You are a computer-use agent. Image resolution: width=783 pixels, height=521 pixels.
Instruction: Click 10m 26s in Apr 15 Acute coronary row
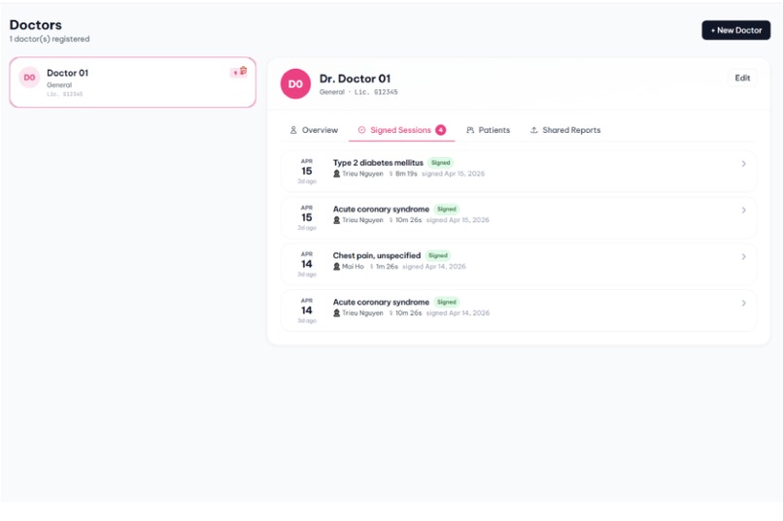(x=408, y=220)
